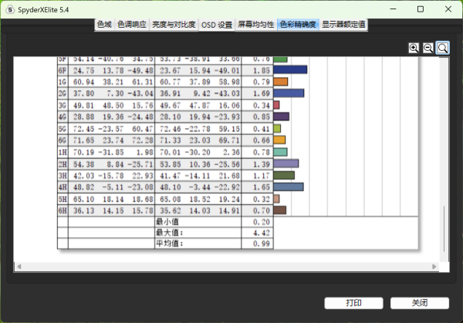The width and height of the screenshot is (463, 323).
Task: Click the row label 3G
Action: [63, 106]
